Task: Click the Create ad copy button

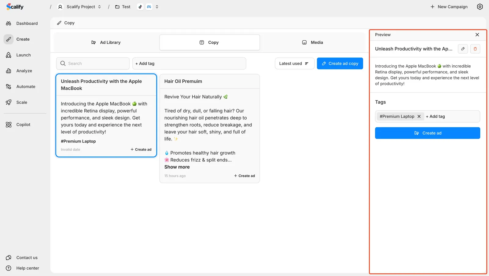Action: click(x=340, y=64)
